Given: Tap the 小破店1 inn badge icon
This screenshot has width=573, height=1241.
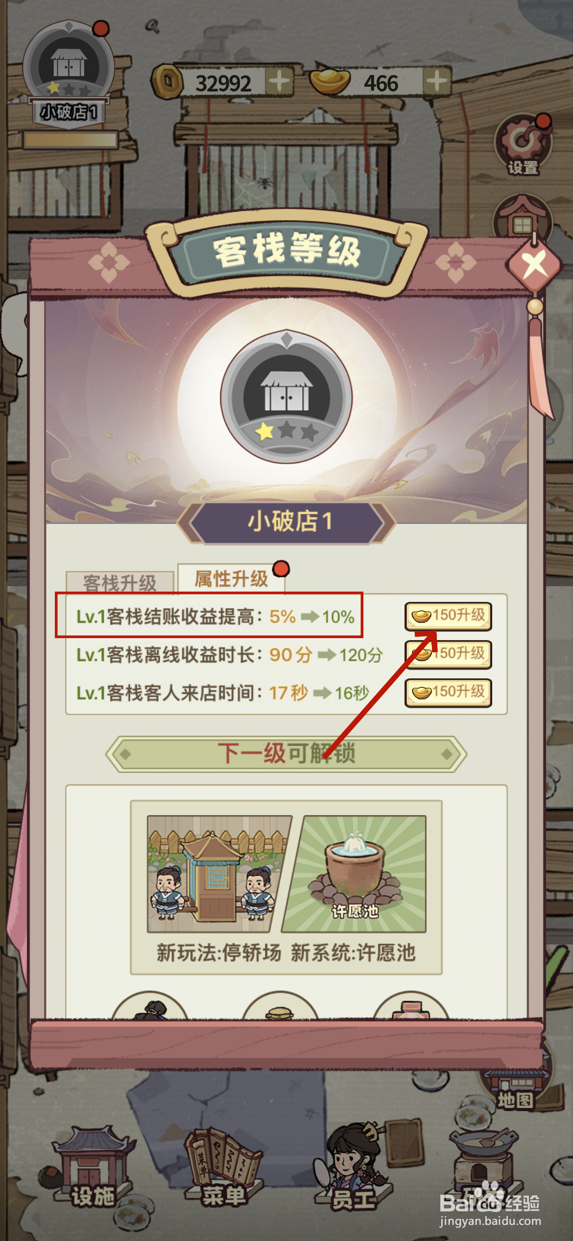Looking at the screenshot, I should point(69,74).
